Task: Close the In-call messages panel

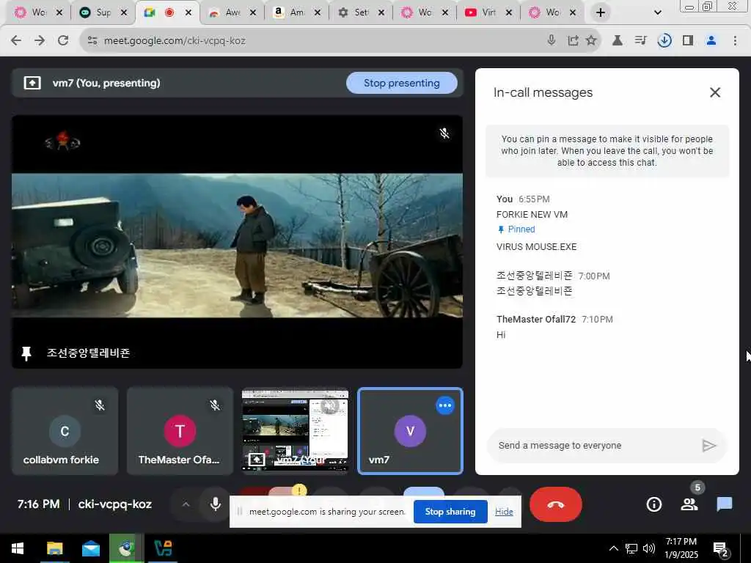Action: tap(714, 92)
